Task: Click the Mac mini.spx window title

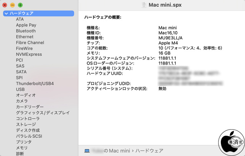Action: 165,5
